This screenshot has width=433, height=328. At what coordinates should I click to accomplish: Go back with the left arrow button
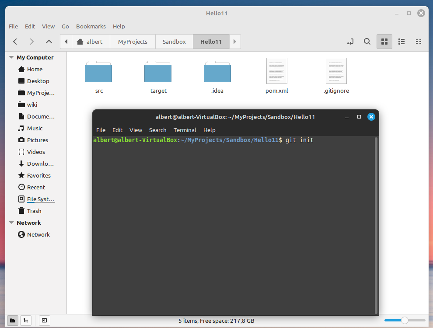pyautogui.click(x=15, y=42)
